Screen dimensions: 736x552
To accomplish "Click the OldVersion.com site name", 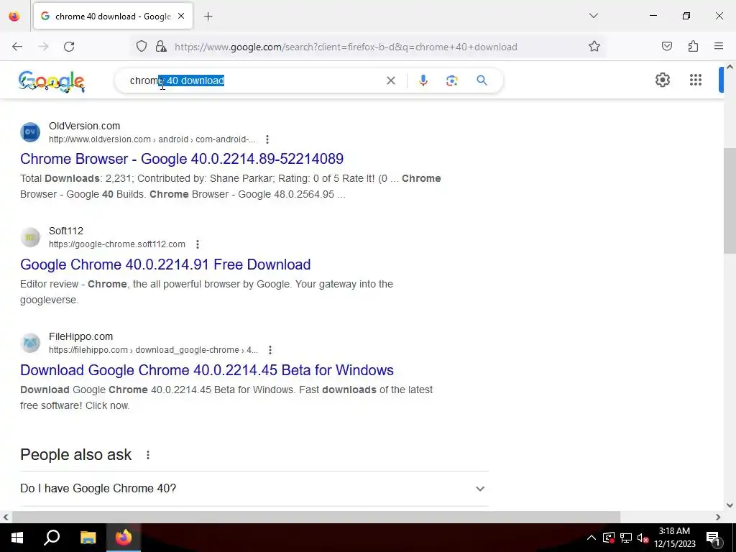I will point(85,126).
